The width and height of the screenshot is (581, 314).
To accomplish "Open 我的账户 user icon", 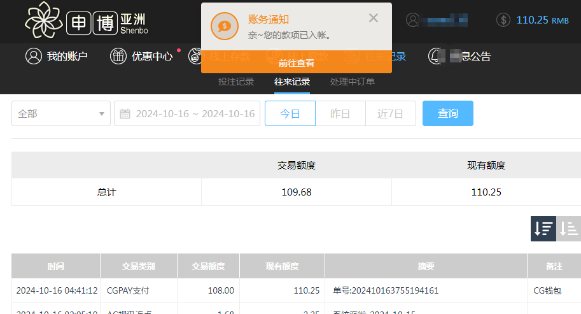I will click(33, 56).
